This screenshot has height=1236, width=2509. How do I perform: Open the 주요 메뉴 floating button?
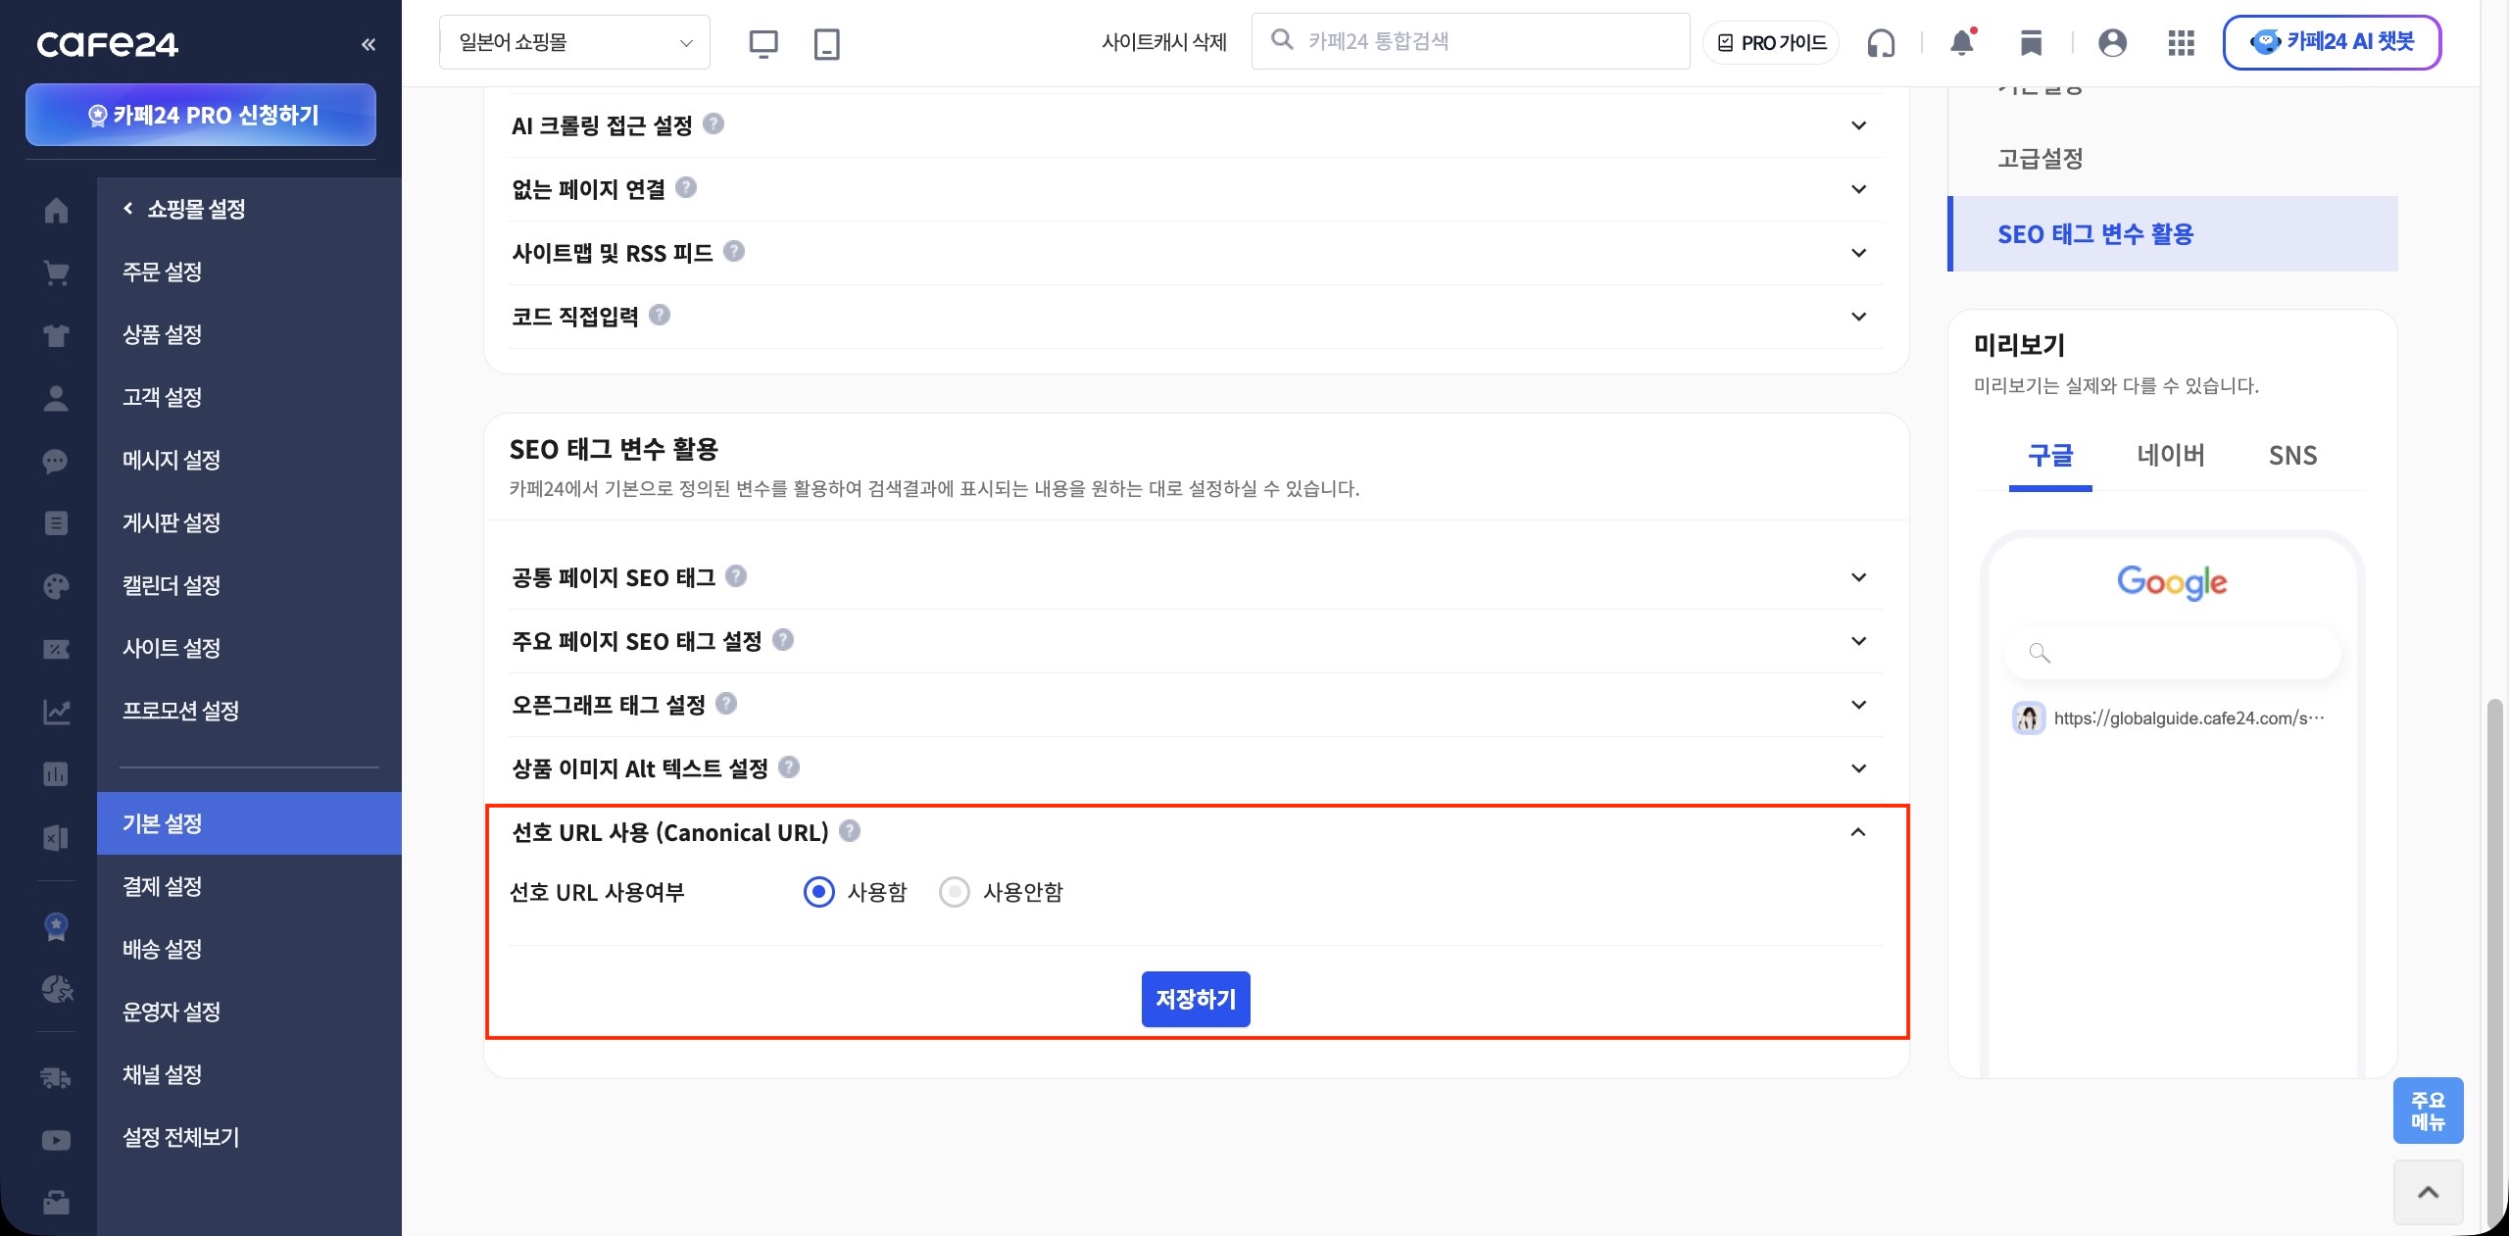[x=2428, y=1111]
